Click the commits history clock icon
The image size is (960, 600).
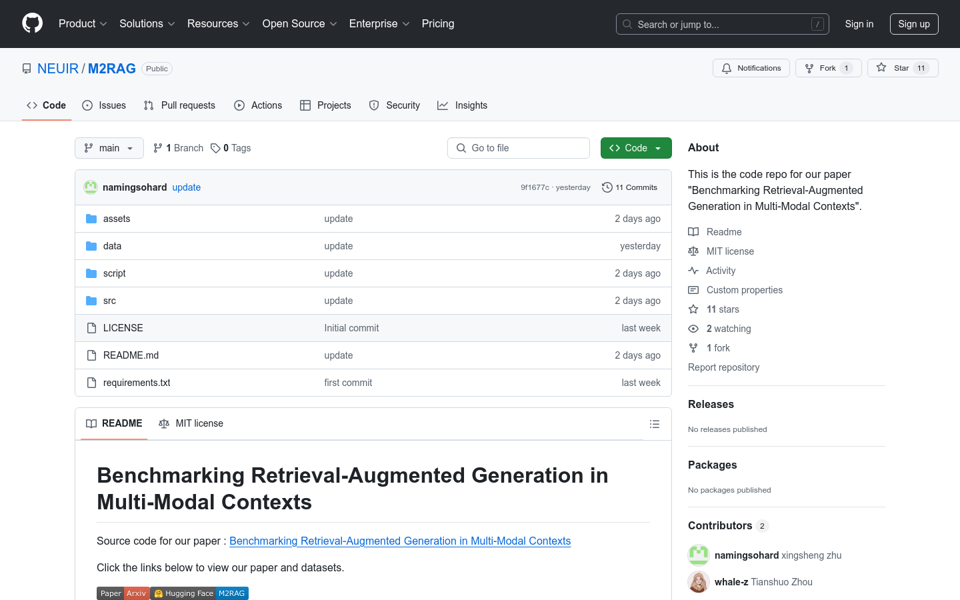pyautogui.click(x=607, y=187)
